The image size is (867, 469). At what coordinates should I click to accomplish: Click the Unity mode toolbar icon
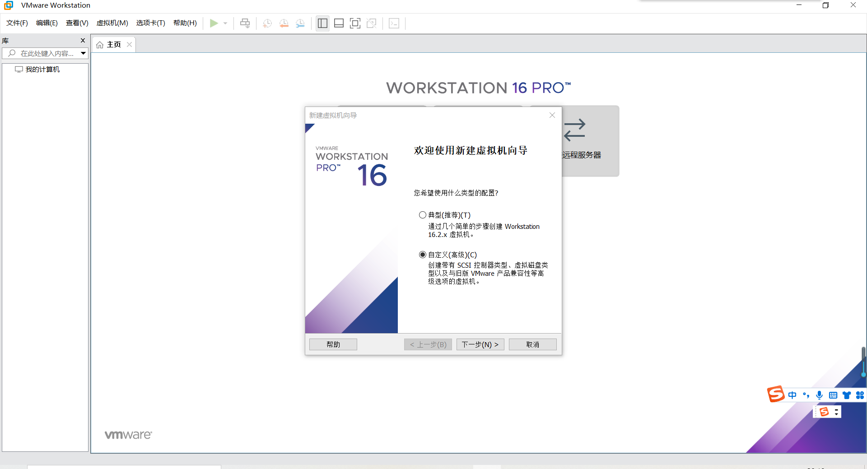(372, 23)
